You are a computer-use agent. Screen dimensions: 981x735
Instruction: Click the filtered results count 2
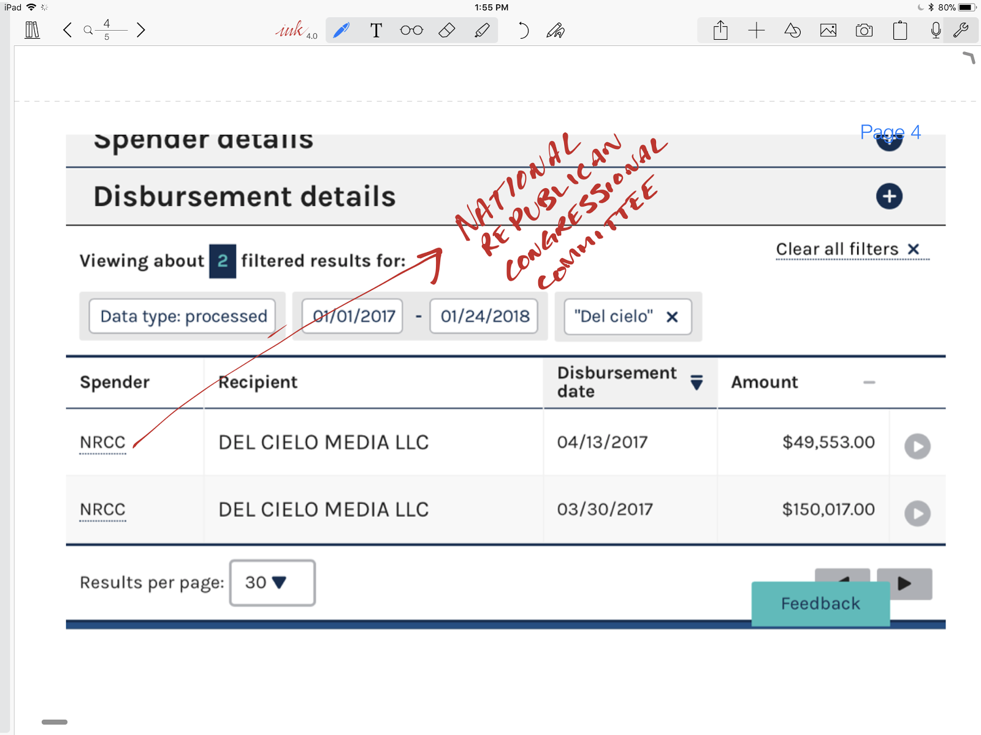(223, 261)
